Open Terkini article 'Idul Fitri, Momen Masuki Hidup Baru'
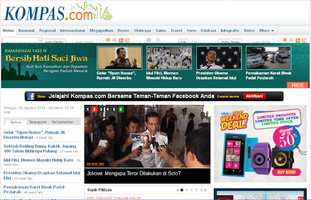 [x=38, y=160]
